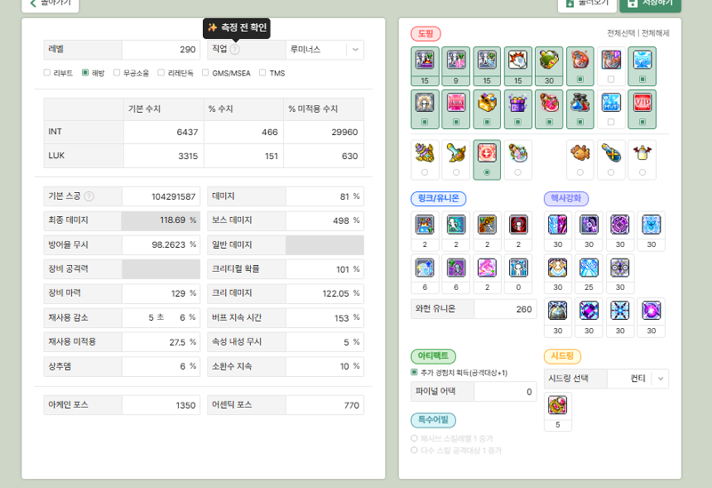The height and width of the screenshot is (488, 712).
Task: Enable the TMS checkbox
Action: click(x=263, y=73)
